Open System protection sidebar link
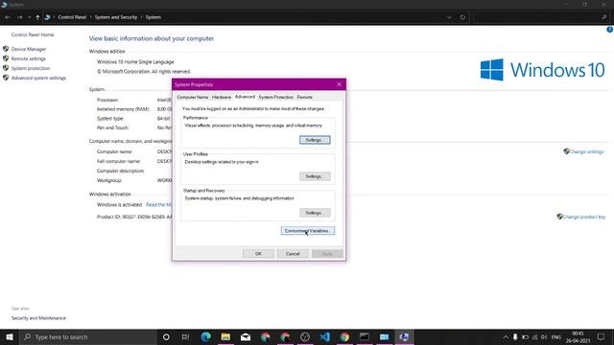This screenshot has width=614, height=345. point(31,68)
